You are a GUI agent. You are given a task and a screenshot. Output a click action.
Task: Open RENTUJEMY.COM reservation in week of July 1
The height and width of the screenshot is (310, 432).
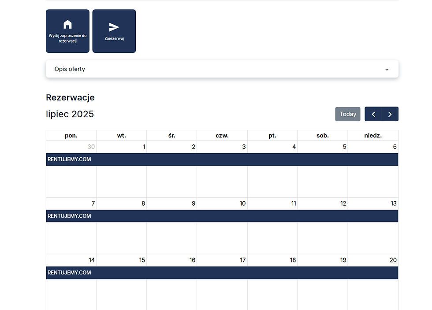(x=222, y=159)
